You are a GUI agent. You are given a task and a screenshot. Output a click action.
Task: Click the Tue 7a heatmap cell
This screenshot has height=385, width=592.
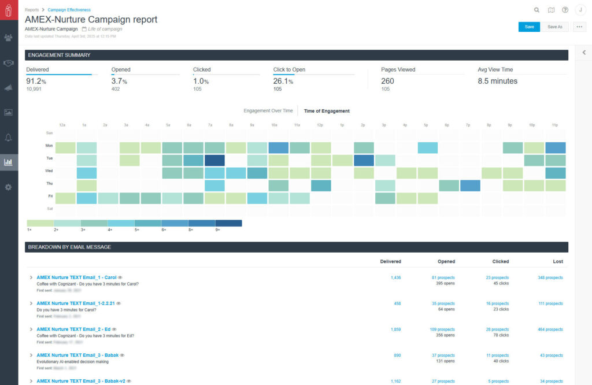[x=214, y=161]
